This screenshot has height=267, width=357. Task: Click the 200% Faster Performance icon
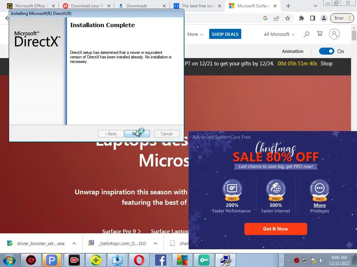coord(232,190)
